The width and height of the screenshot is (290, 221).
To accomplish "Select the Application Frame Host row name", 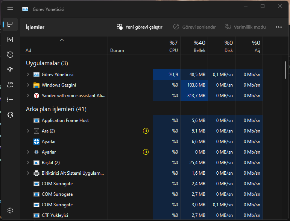I will point(65,120).
